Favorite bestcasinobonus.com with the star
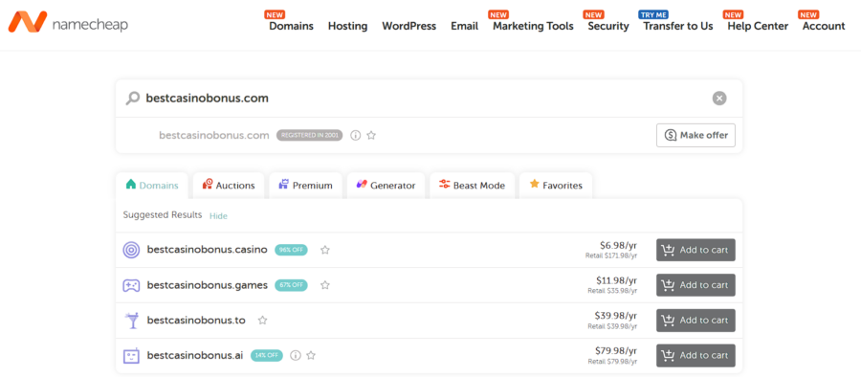The height and width of the screenshot is (377, 861). (x=371, y=135)
